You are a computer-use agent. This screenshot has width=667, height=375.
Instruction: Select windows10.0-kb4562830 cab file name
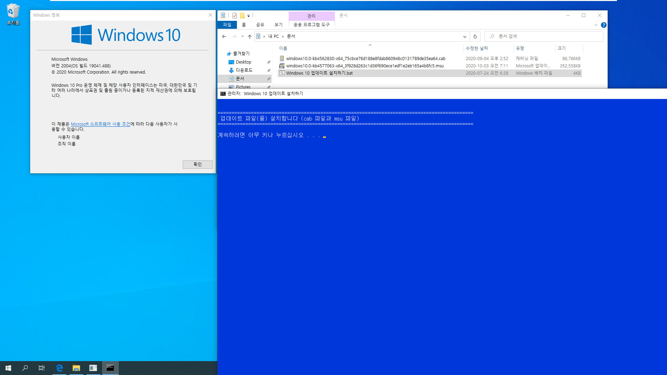pyautogui.click(x=365, y=59)
